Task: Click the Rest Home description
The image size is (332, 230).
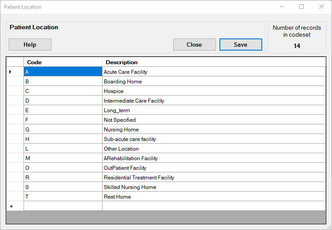Action: tap(214, 196)
